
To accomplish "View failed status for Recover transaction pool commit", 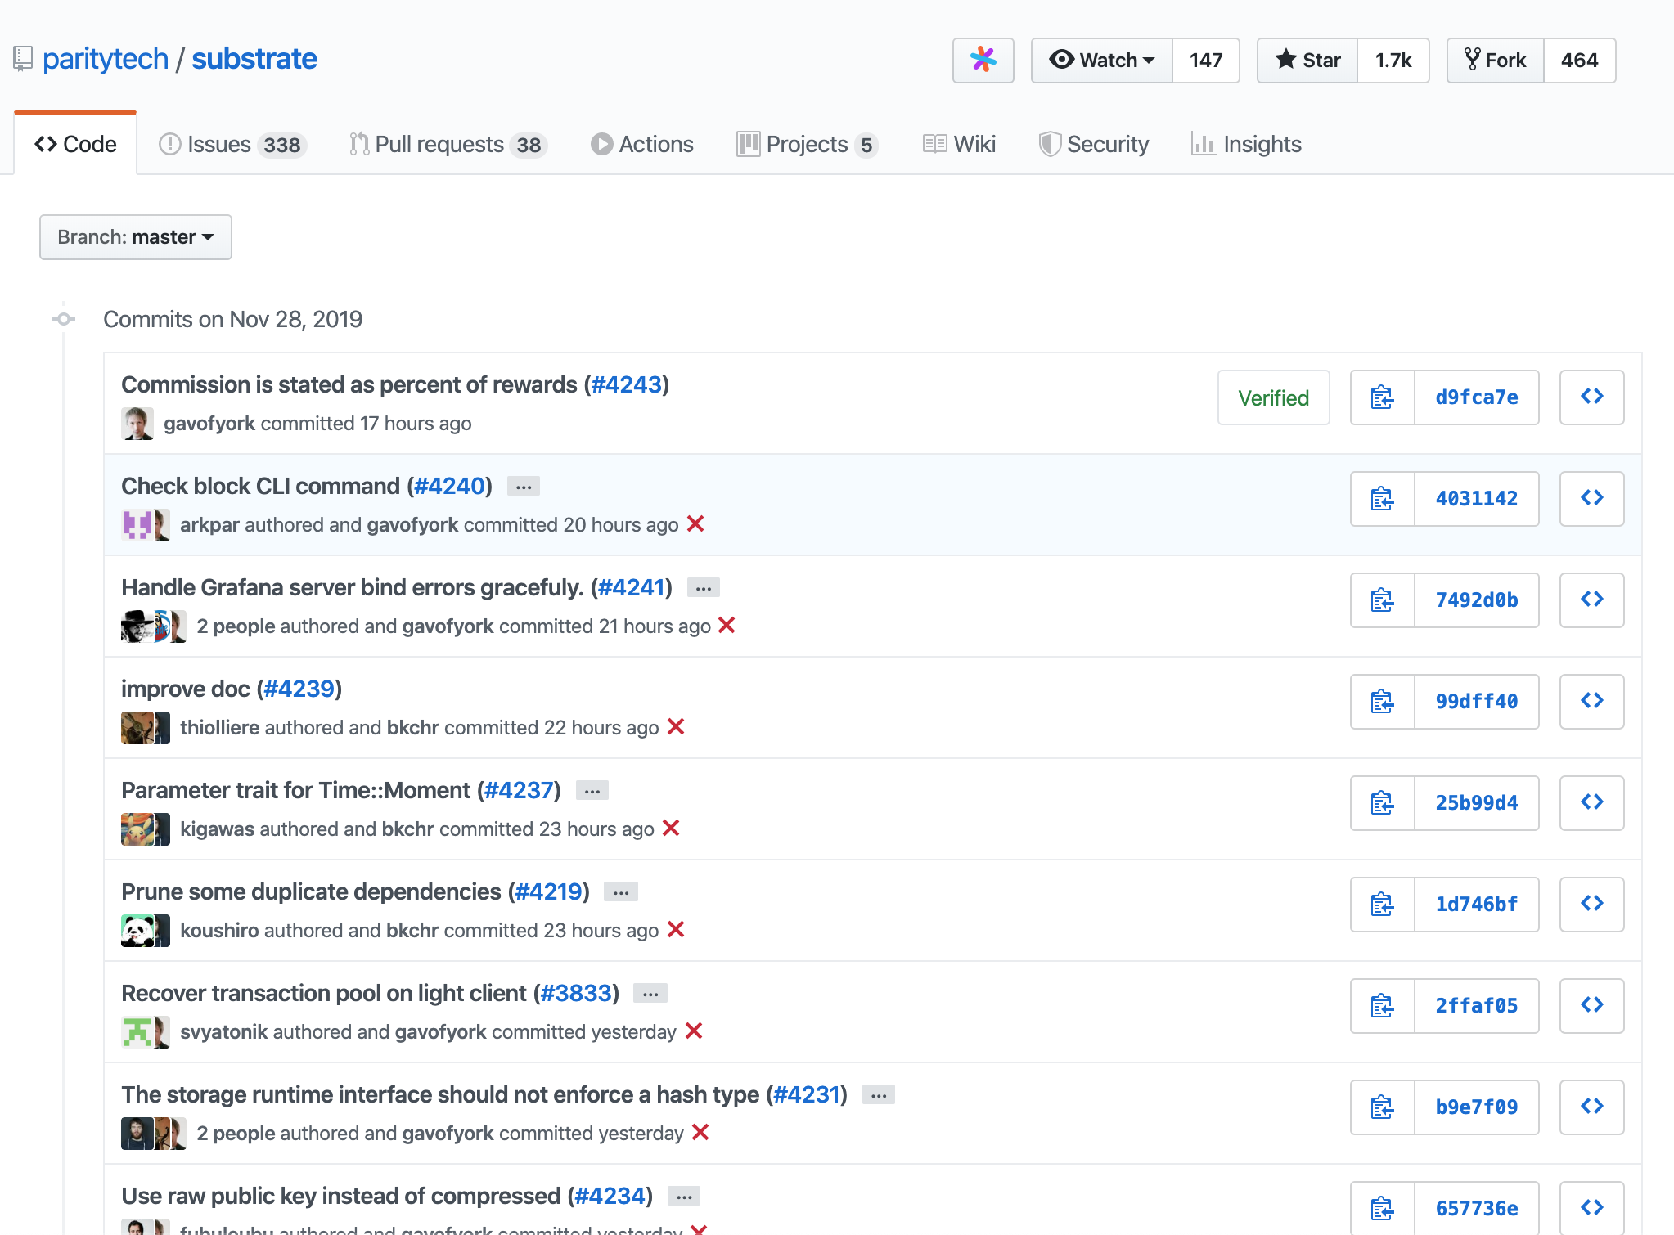I will pyautogui.click(x=694, y=1031).
